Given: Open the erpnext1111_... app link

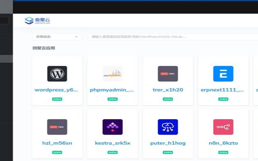Looking at the screenshot, I should point(222,90).
